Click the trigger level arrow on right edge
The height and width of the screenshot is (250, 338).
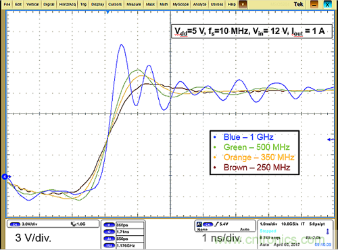(331, 140)
